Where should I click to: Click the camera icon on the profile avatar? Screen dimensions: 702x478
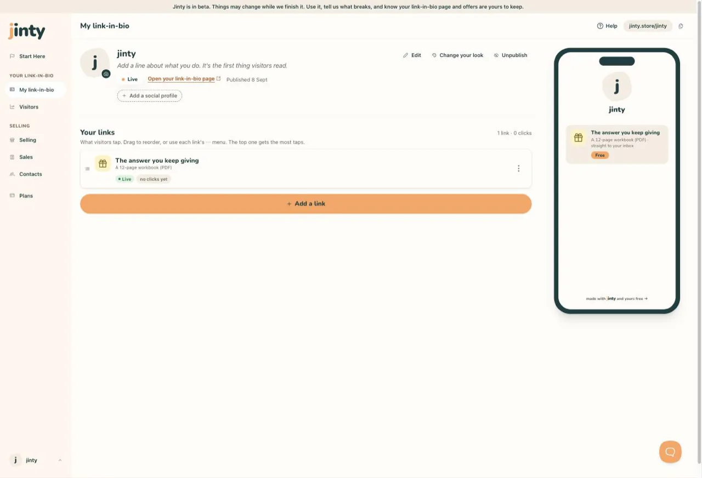[106, 73]
